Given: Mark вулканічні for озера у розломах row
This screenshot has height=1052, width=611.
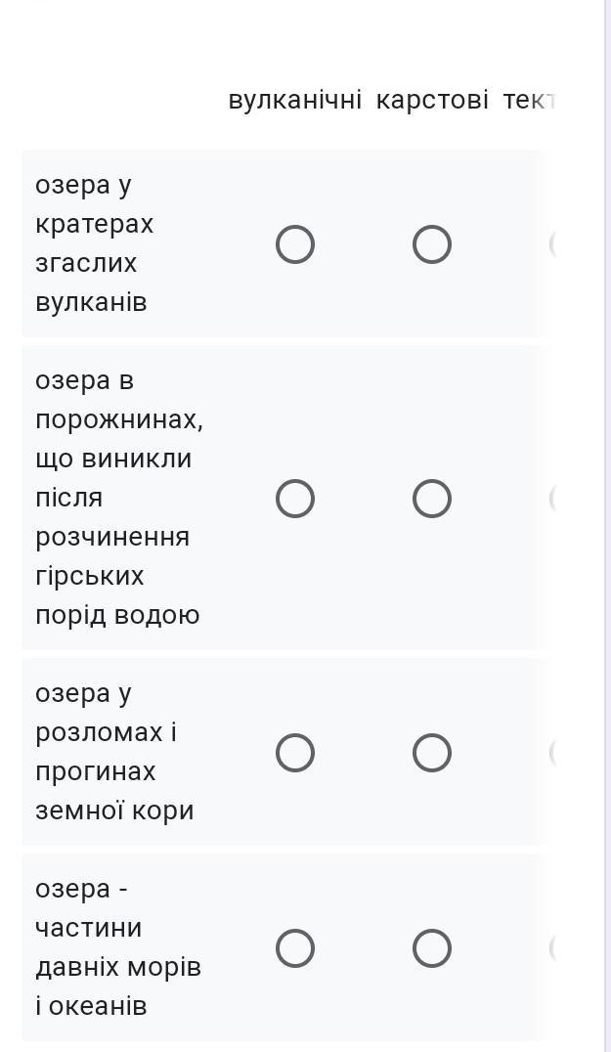Looking at the screenshot, I should 295,753.
